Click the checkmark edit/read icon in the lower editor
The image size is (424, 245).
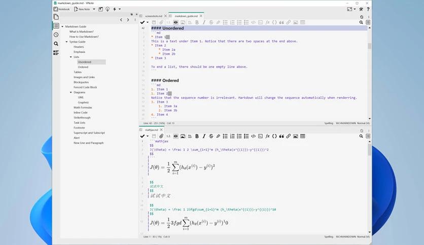[x=143, y=136]
